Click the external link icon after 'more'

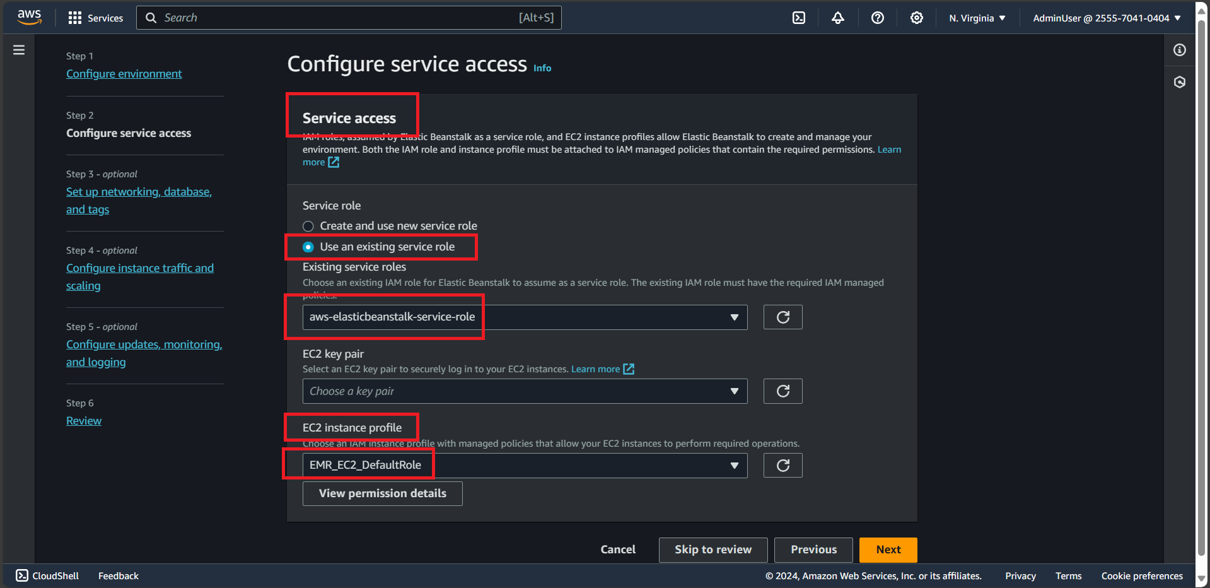(x=334, y=162)
